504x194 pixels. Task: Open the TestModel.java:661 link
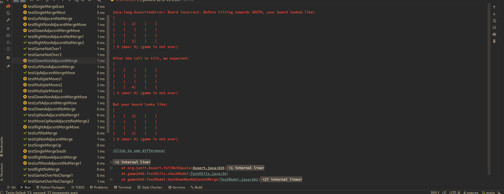tap(239, 180)
